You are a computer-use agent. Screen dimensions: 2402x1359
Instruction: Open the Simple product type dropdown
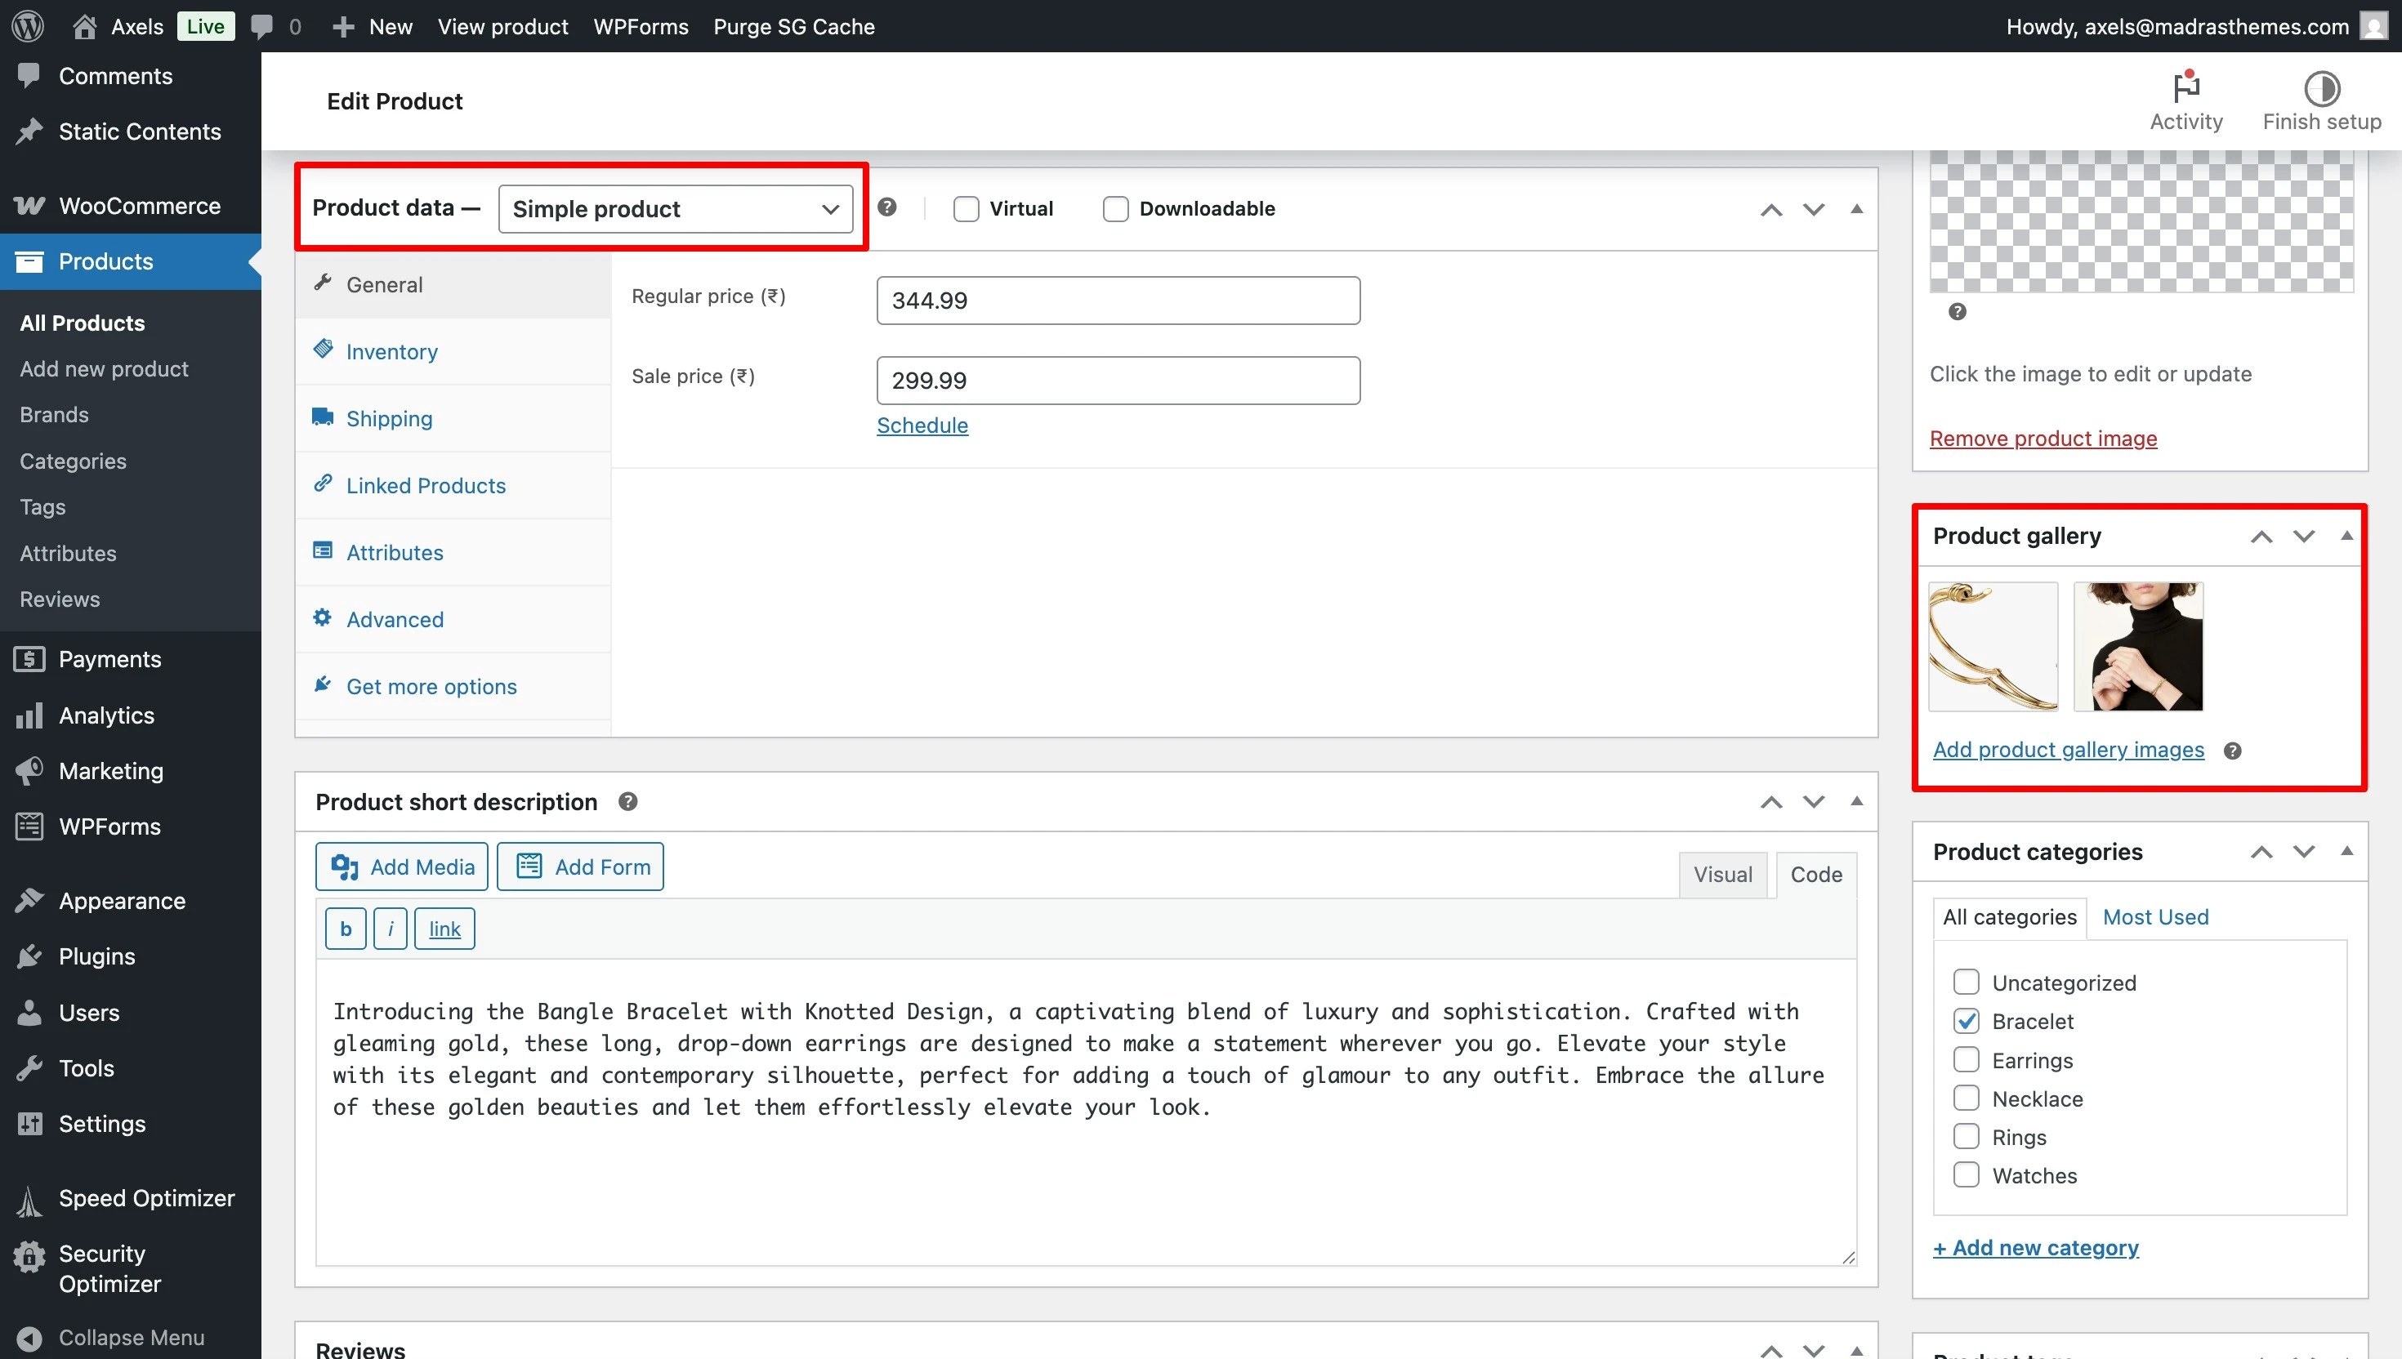tap(675, 209)
